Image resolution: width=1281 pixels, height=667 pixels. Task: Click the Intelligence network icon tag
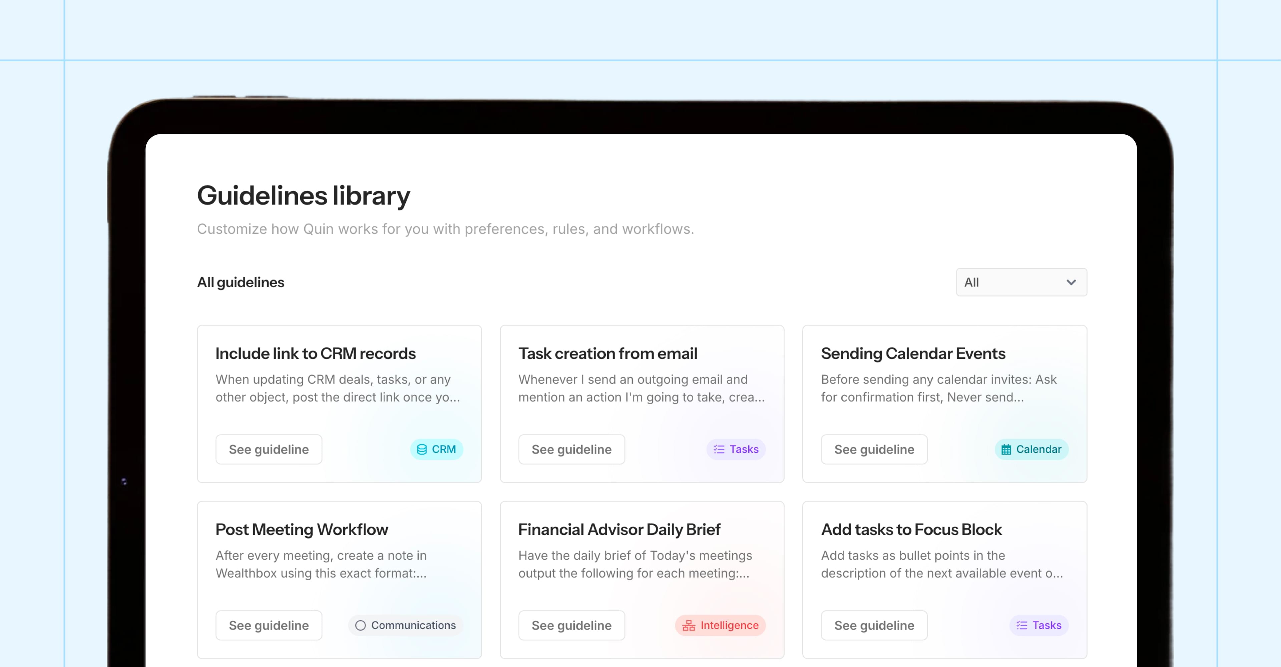pyautogui.click(x=689, y=625)
